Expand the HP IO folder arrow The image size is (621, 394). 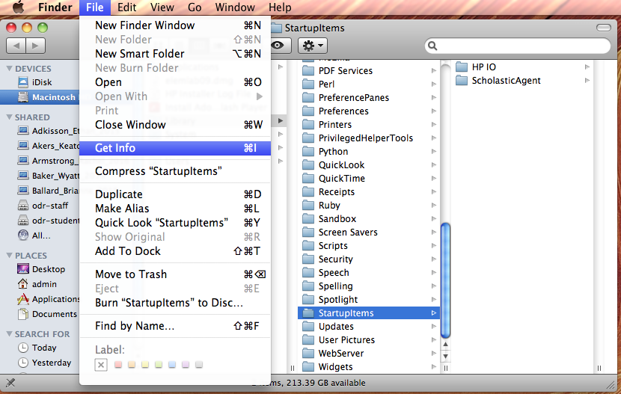(x=587, y=67)
